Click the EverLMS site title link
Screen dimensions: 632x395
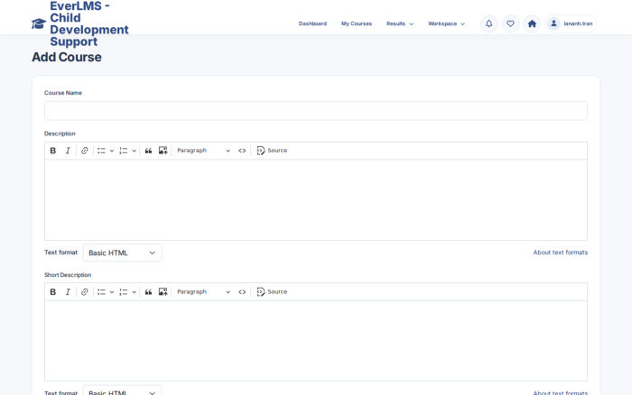pyautogui.click(x=89, y=23)
